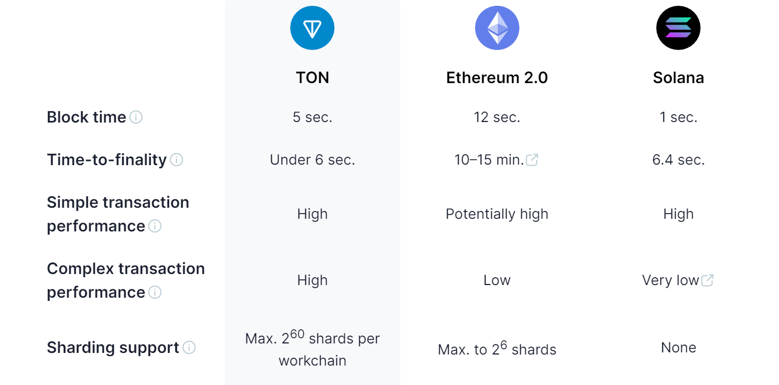779x385 pixels.
Task: Click the TON column heading
Action: coord(312,78)
